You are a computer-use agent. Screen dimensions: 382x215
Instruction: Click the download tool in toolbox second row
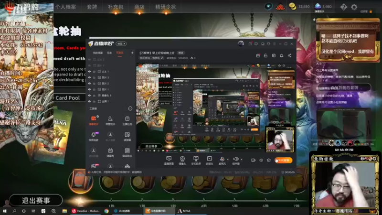(x=110, y=137)
